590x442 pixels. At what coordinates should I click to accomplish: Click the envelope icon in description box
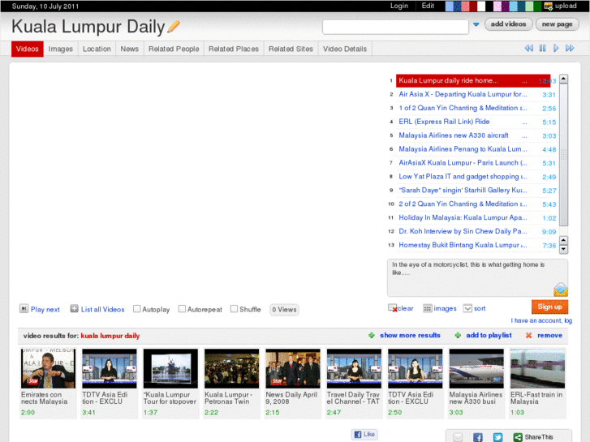coord(560,290)
